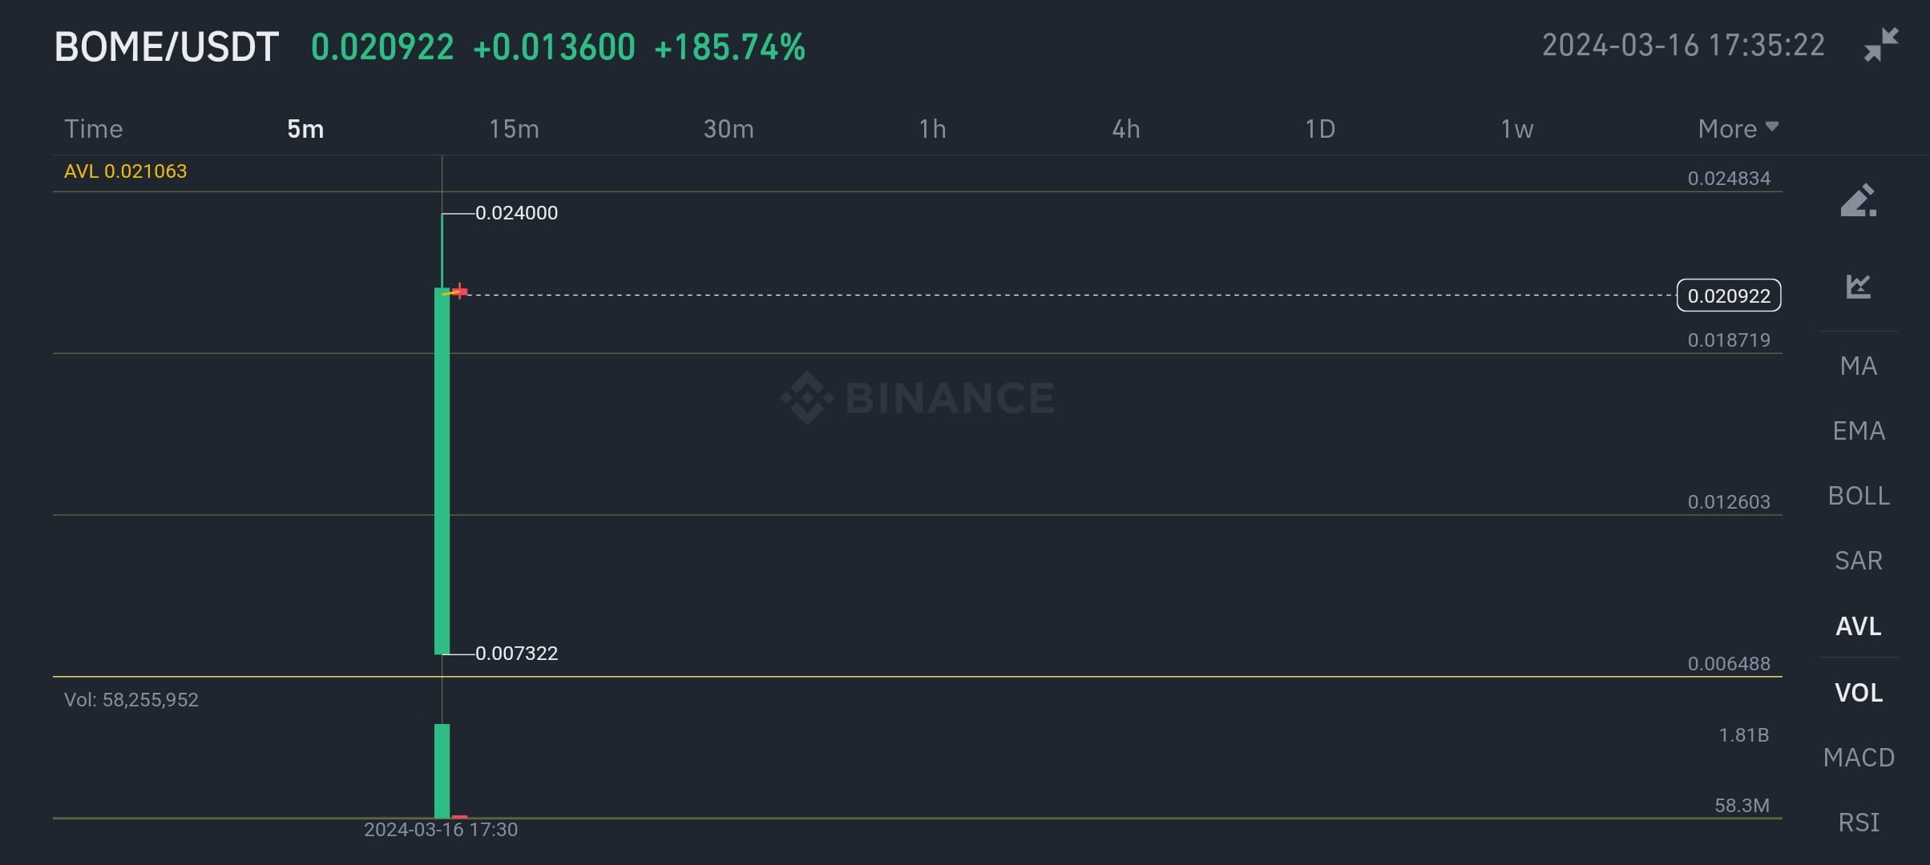Select the SAR indicator
This screenshot has width=1930, height=865.
1859,560
